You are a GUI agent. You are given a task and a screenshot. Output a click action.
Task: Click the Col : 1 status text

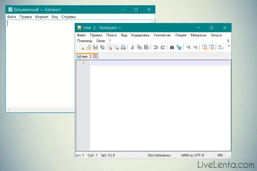pos(93,155)
